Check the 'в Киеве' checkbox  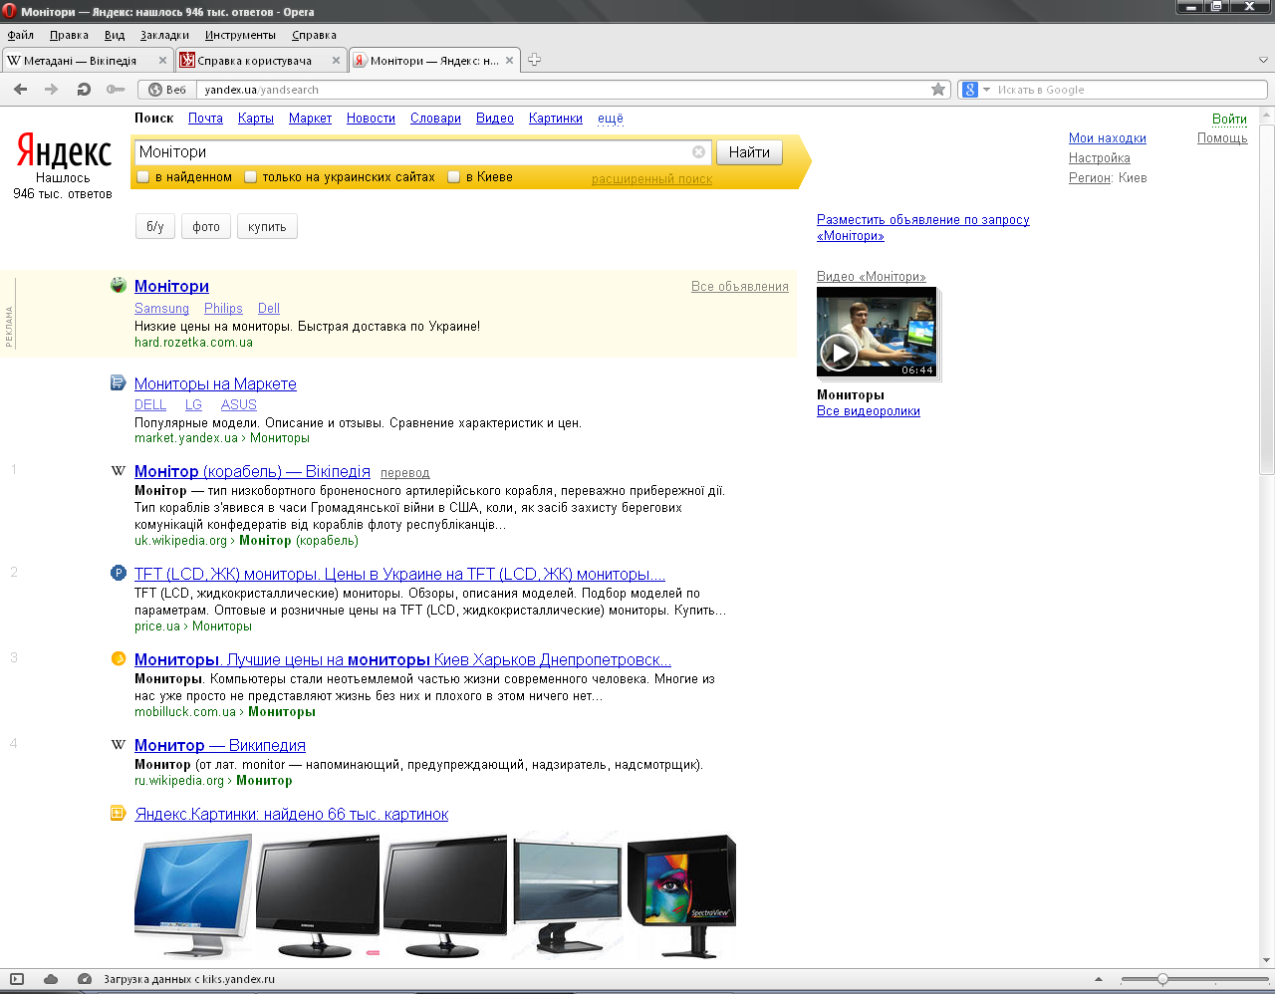pyautogui.click(x=454, y=176)
